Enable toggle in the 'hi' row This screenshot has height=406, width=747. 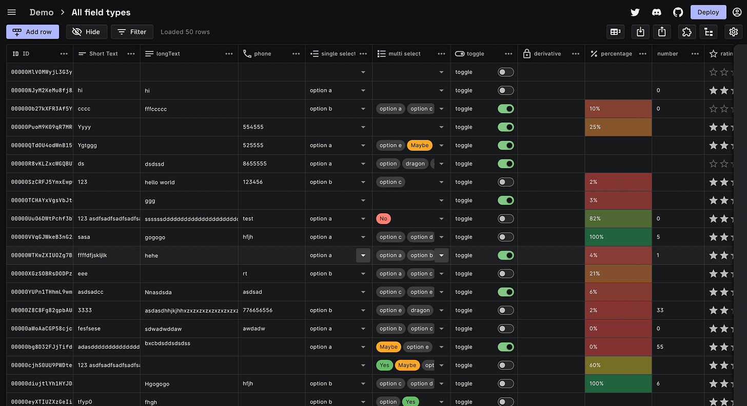pyautogui.click(x=505, y=90)
